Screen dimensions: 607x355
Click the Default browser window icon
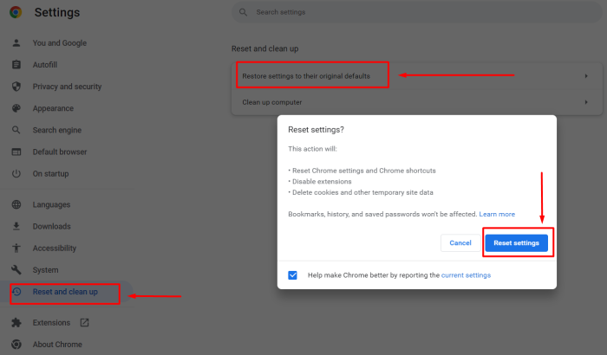pyautogui.click(x=16, y=152)
